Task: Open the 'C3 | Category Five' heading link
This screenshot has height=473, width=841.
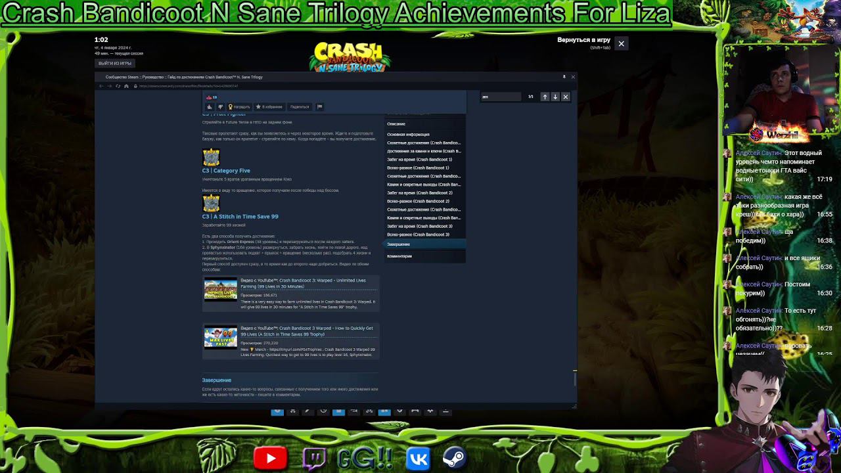Action: [x=226, y=171]
